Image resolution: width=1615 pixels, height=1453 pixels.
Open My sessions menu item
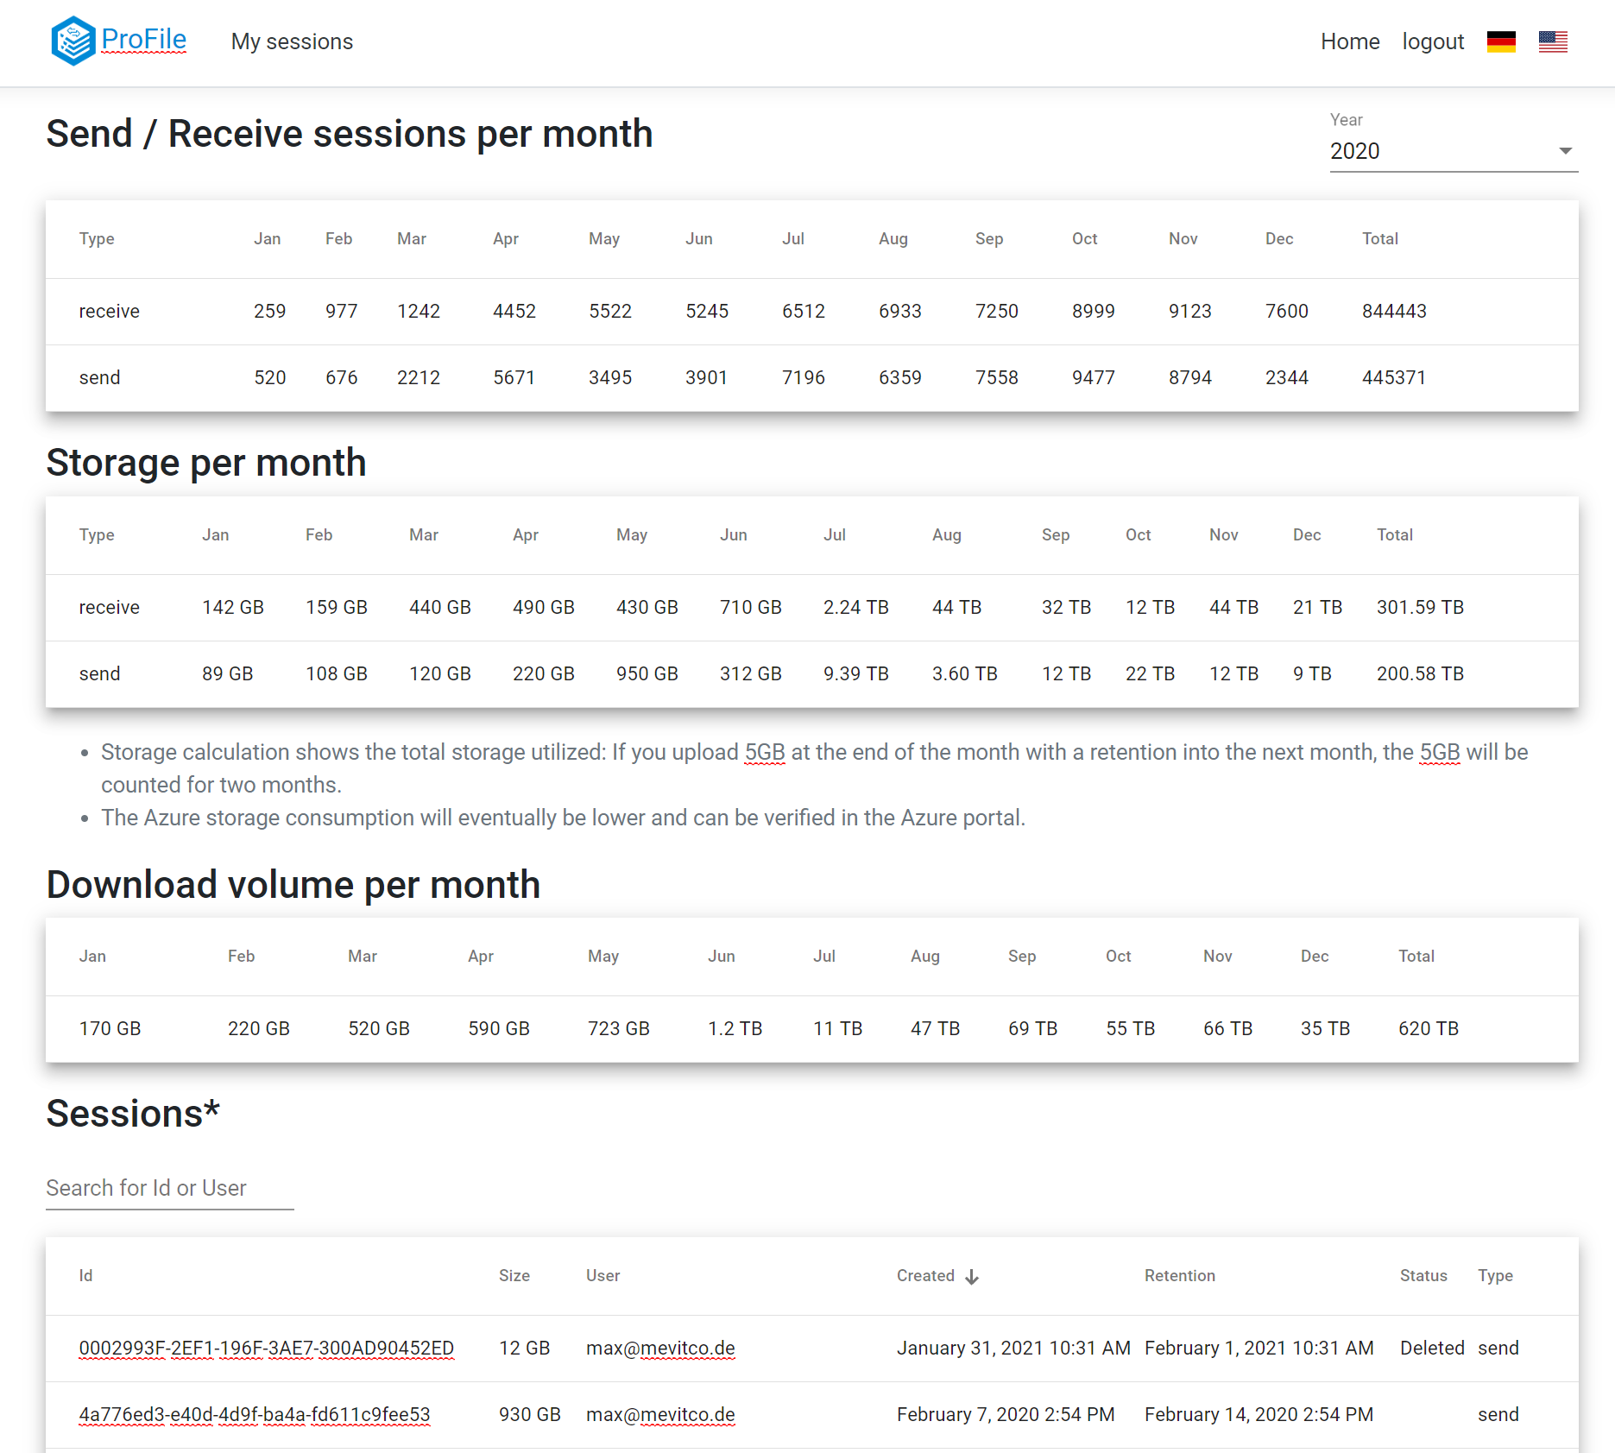[292, 41]
